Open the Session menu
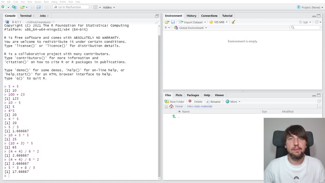 pos(38,2)
